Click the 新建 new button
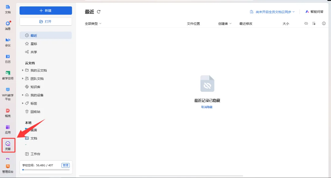 (46, 10)
